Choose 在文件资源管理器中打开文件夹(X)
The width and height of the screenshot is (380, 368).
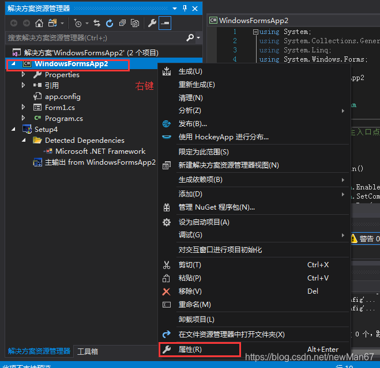[254, 335]
